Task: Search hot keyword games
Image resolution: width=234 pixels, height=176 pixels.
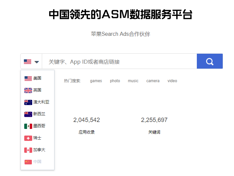Action: click(96, 81)
